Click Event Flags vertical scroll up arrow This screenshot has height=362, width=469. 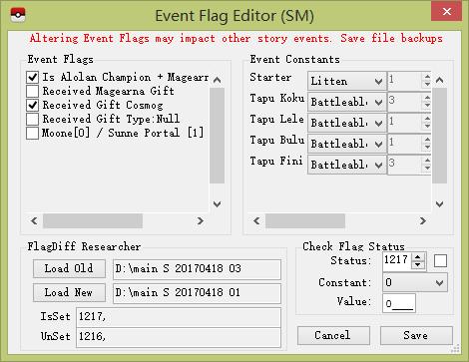[x=218, y=80]
